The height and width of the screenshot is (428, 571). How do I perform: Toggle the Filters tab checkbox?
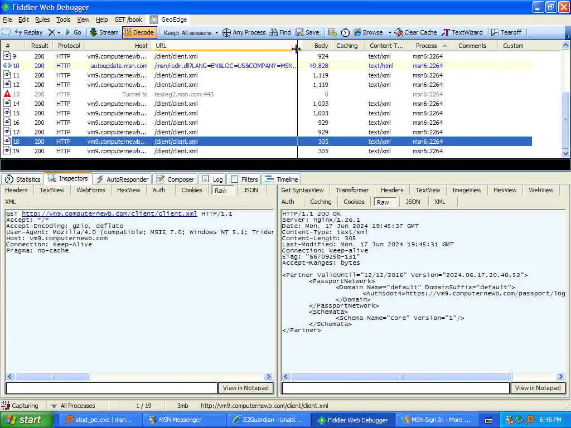235,179
